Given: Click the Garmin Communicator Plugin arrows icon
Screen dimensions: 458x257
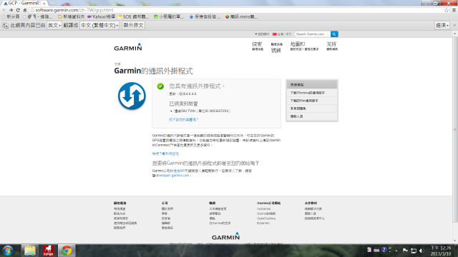Looking at the screenshot, I should coord(132,96).
